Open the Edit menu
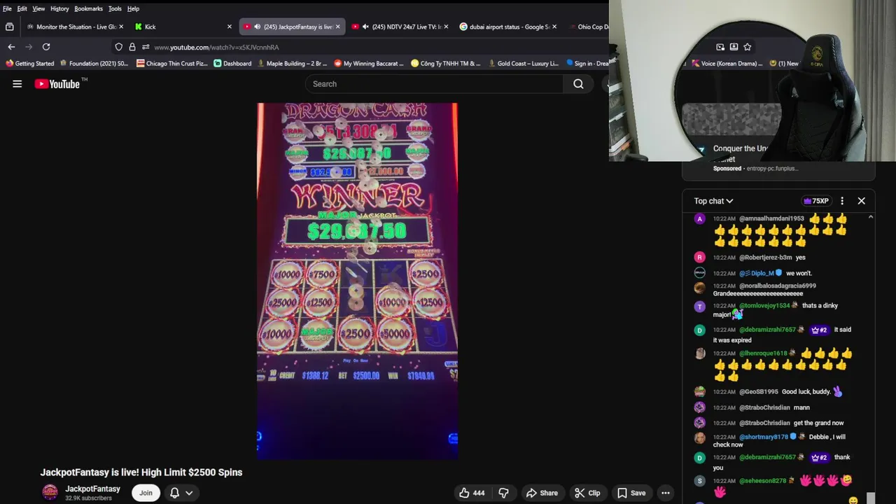The height and width of the screenshot is (504, 896). pyautogui.click(x=22, y=8)
